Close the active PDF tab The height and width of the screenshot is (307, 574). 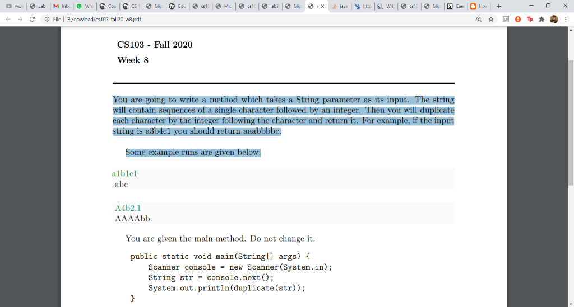tap(322, 6)
